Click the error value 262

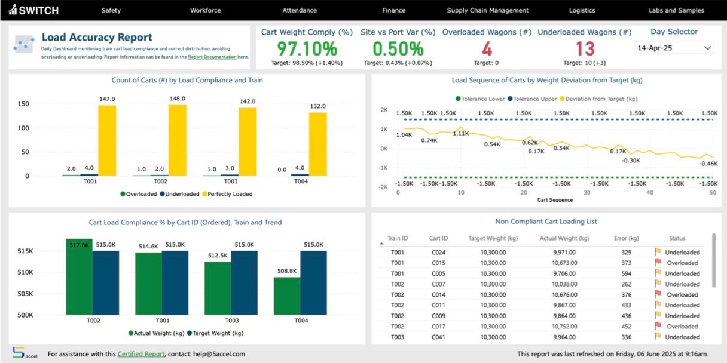626,284
